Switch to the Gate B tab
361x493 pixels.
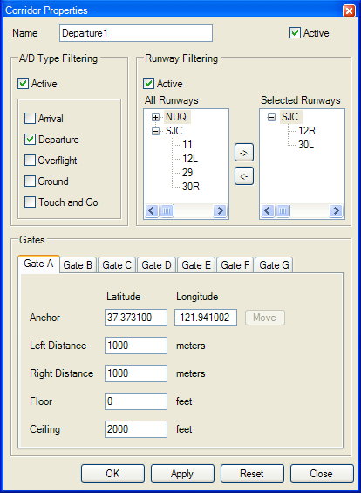tap(78, 264)
